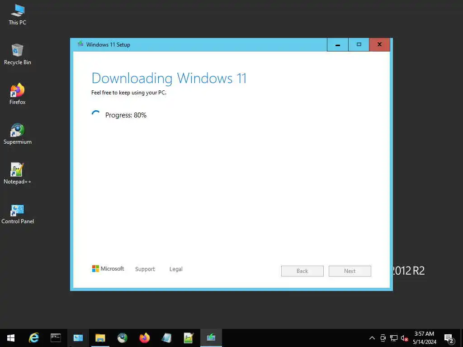
Task: Open Command Prompt from the taskbar
Action: [x=56, y=338]
